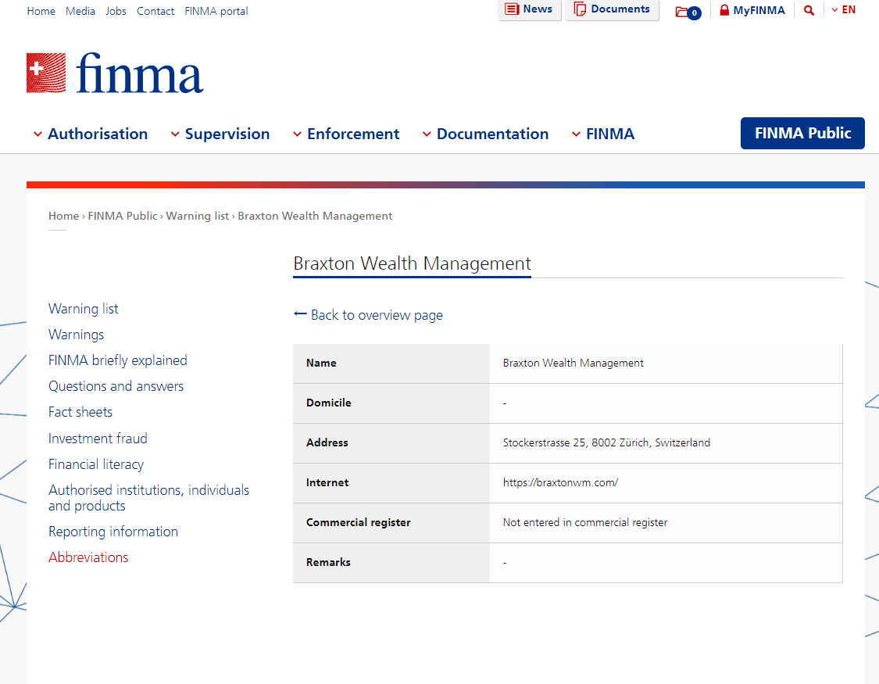879x684 pixels.
Task: Expand the Authorisation menu
Action: pyautogui.click(x=91, y=134)
